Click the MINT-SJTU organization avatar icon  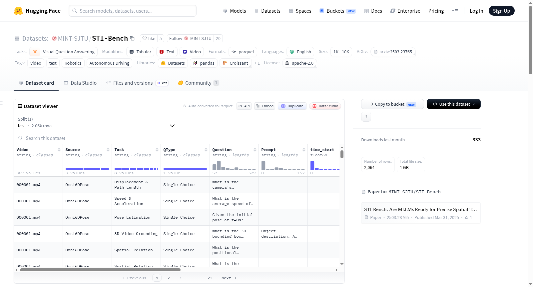pos(54,38)
